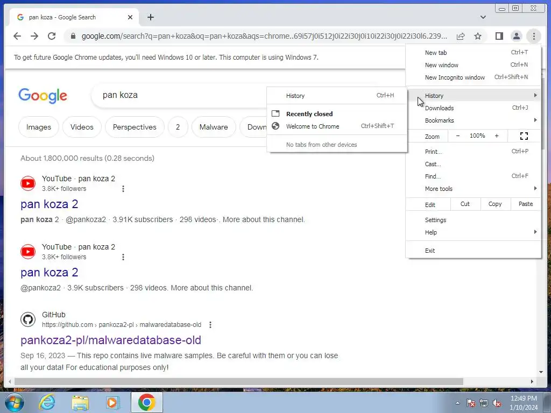Screen dimensions: 551x413
Task: Click the second YouTube result favicon
Action: point(28,252)
